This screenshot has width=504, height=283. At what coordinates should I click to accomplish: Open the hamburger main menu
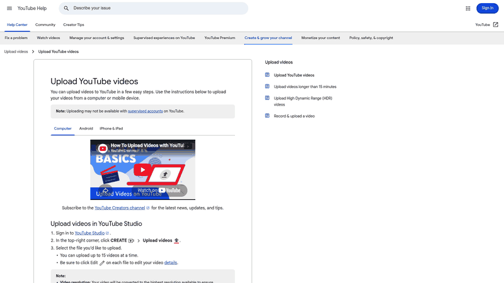coord(9,8)
